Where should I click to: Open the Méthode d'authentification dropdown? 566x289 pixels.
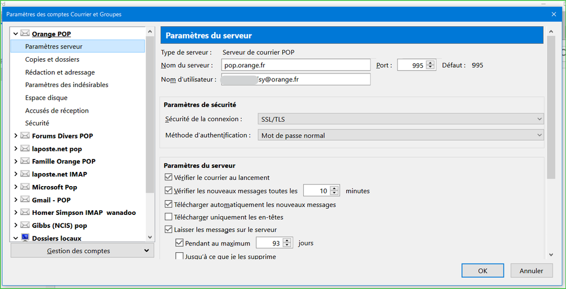pyautogui.click(x=400, y=135)
